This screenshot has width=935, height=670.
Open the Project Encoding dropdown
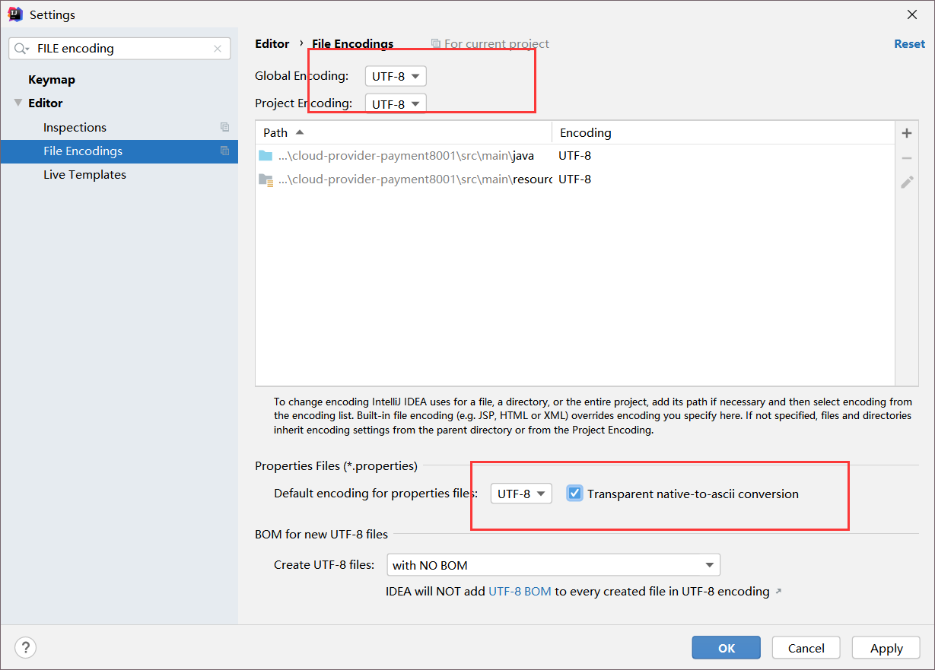point(396,103)
